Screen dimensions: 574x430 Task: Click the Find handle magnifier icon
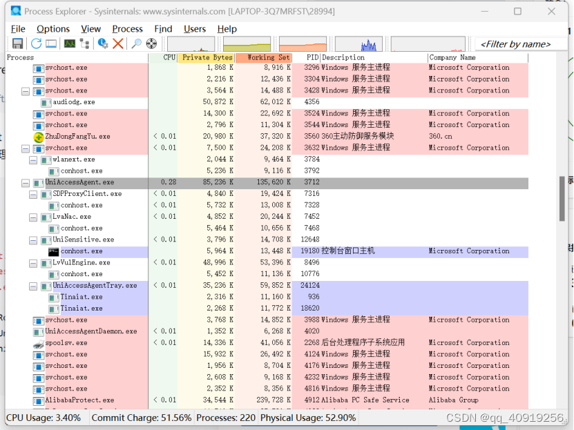click(136, 43)
